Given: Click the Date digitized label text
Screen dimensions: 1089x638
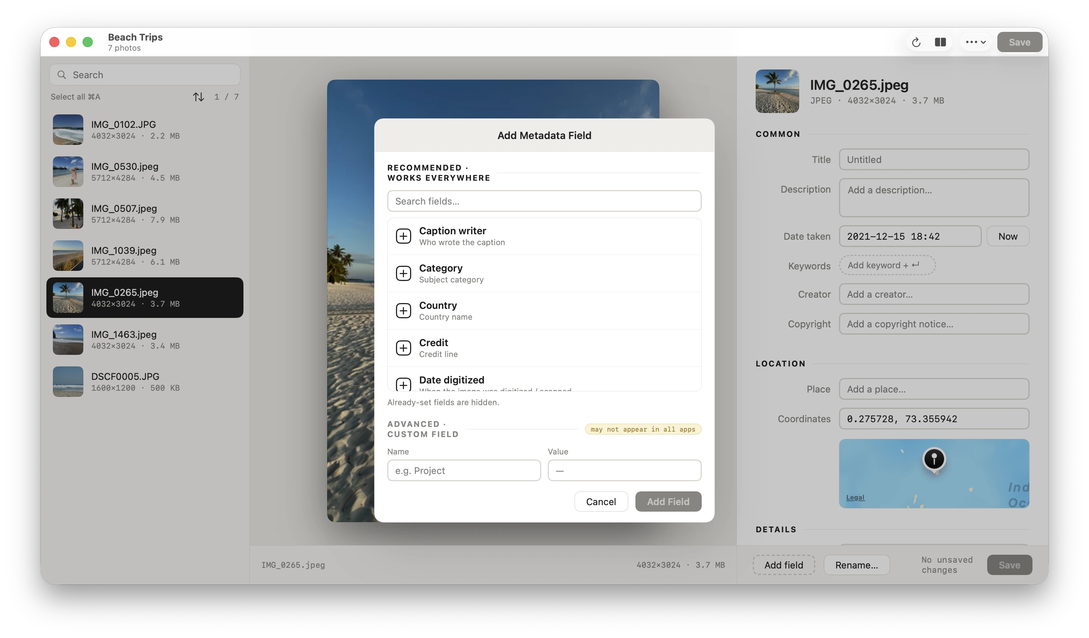Looking at the screenshot, I should [x=452, y=380].
